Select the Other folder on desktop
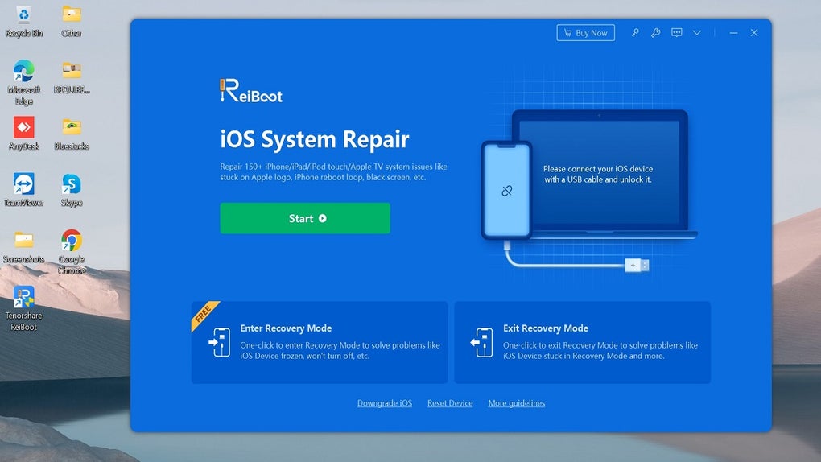Image resolution: width=821 pixels, height=462 pixels. 71,22
